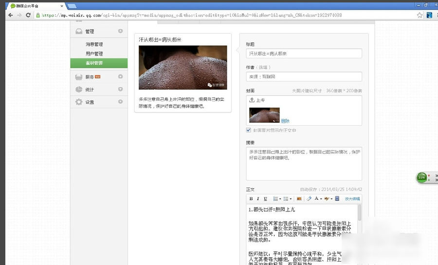The height and width of the screenshot is (265, 438).
Task: Apply italic formatting in body editor
Action: click(258, 199)
